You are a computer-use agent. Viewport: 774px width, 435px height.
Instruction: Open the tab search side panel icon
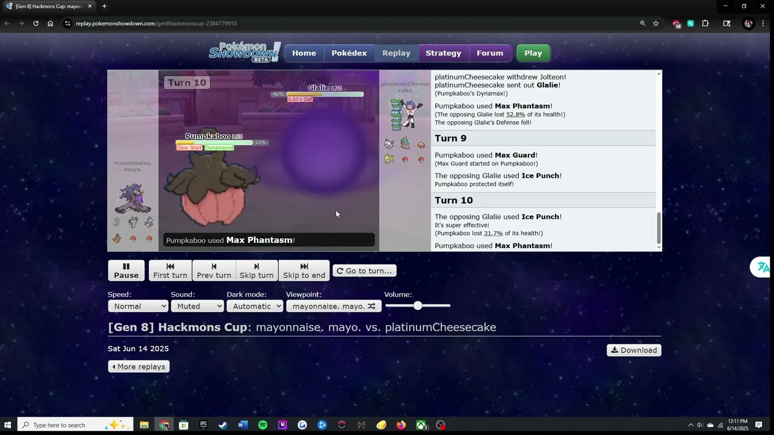tap(727, 24)
